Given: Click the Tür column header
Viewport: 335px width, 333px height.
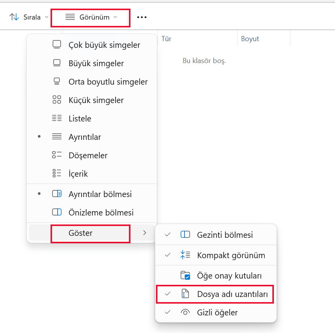Looking at the screenshot, I should pyautogui.click(x=197, y=39).
